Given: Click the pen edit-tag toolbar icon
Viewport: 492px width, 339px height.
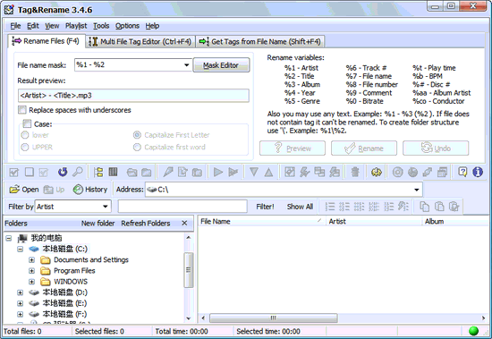Looking at the screenshot, I should 168,172.
